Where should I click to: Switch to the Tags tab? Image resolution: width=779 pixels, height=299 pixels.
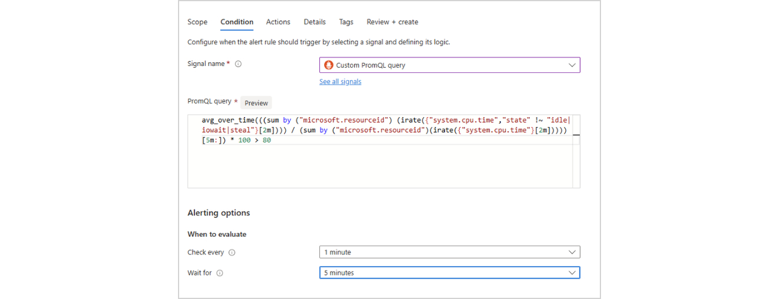coord(346,22)
